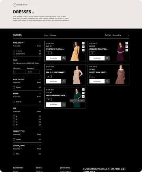The image size is (142, 172).
Task: Tick the Brand filter checkbox
Action: coord(14,102)
